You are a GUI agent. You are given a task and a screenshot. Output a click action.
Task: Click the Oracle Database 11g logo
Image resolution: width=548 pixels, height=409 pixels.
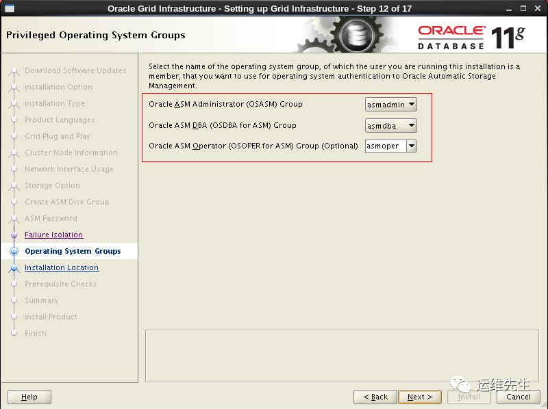pyautogui.click(x=471, y=38)
